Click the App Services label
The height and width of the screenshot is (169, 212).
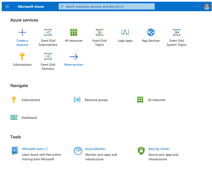pos(151,41)
